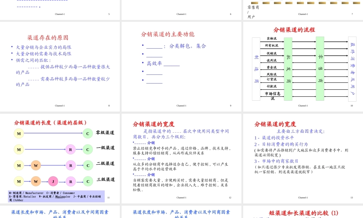Click the bullet 大量分销的需要与技术局限
Image resolution: width=363 pixels, height=218 pixels.
coord(44,54)
